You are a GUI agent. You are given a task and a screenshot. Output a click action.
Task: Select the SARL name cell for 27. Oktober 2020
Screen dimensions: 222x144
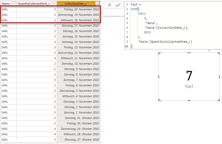point(9,140)
